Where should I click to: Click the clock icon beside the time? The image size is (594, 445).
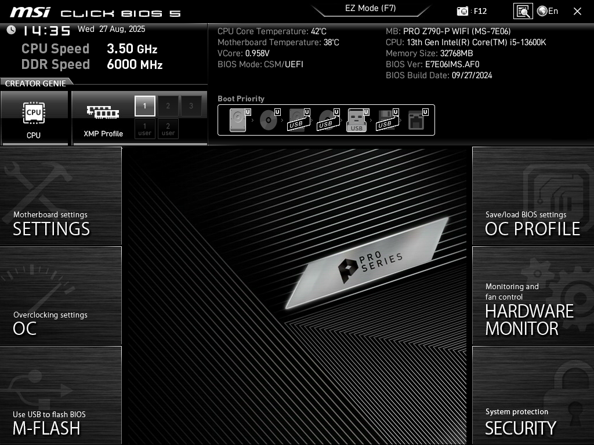(x=12, y=30)
